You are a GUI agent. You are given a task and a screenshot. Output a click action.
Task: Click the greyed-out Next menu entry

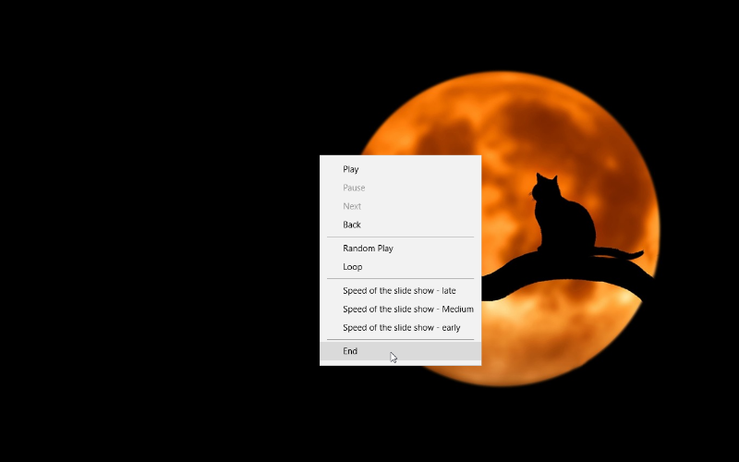[x=352, y=206]
